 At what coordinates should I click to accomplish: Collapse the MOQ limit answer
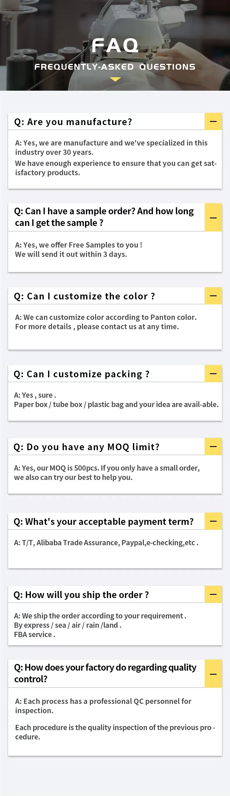pos(213,446)
